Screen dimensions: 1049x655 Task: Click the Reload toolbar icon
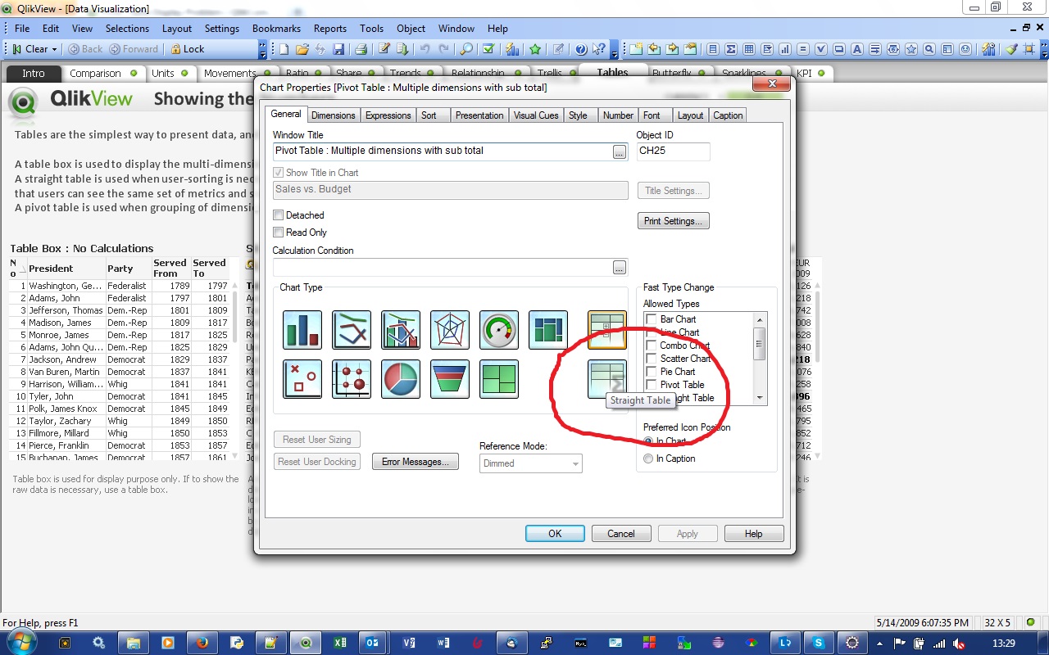pyautogui.click(x=402, y=49)
